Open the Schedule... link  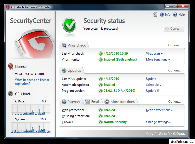pyautogui.click(x=153, y=85)
